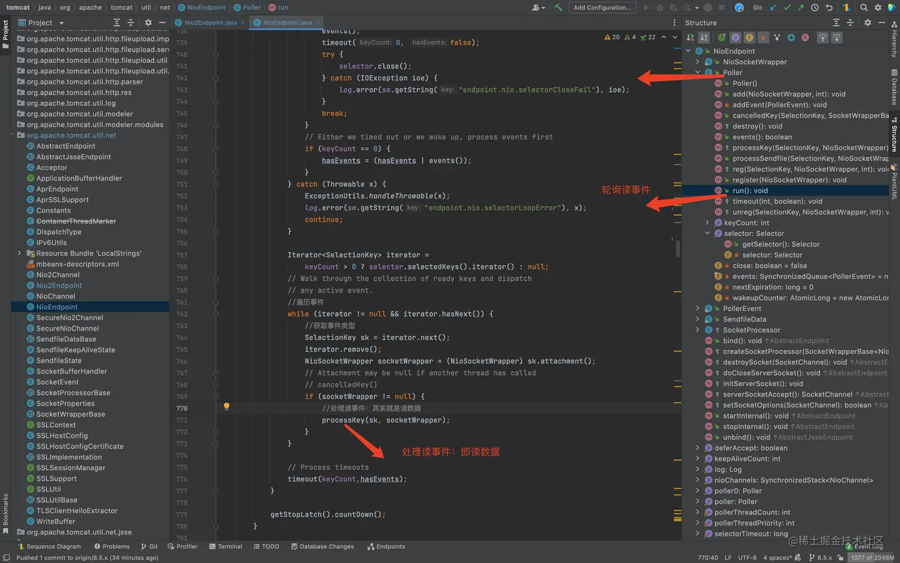Toggle Show Properties purple p button
Image resolution: width=900 pixels, height=563 pixels.
tap(736, 38)
